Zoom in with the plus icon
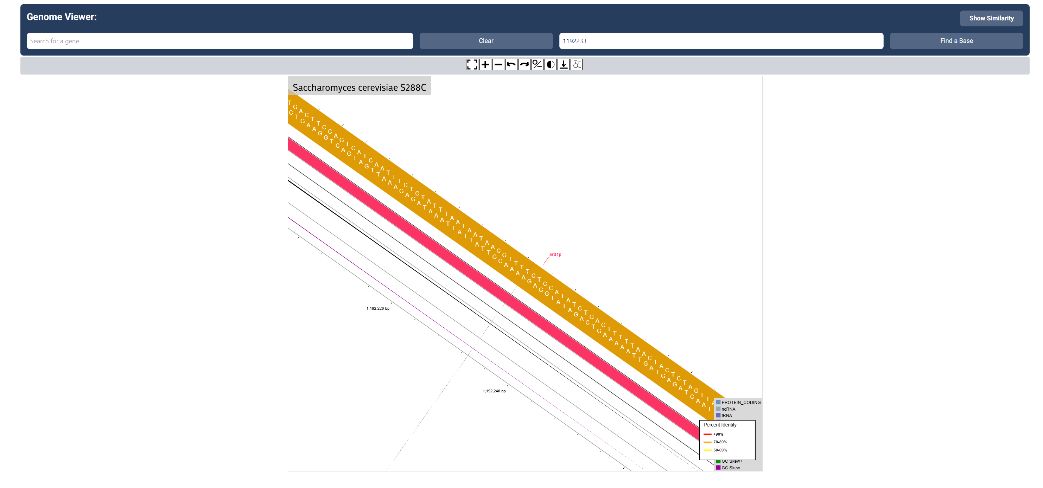This screenshot has height=488, width=1043. (485, 65)
